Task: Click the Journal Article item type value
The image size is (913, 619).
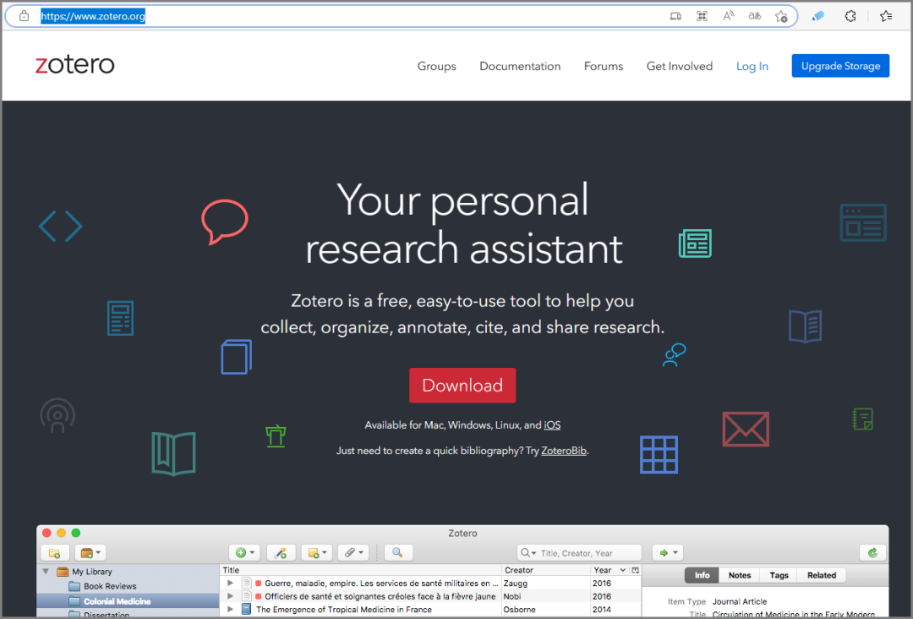Action: pos(740,601)
